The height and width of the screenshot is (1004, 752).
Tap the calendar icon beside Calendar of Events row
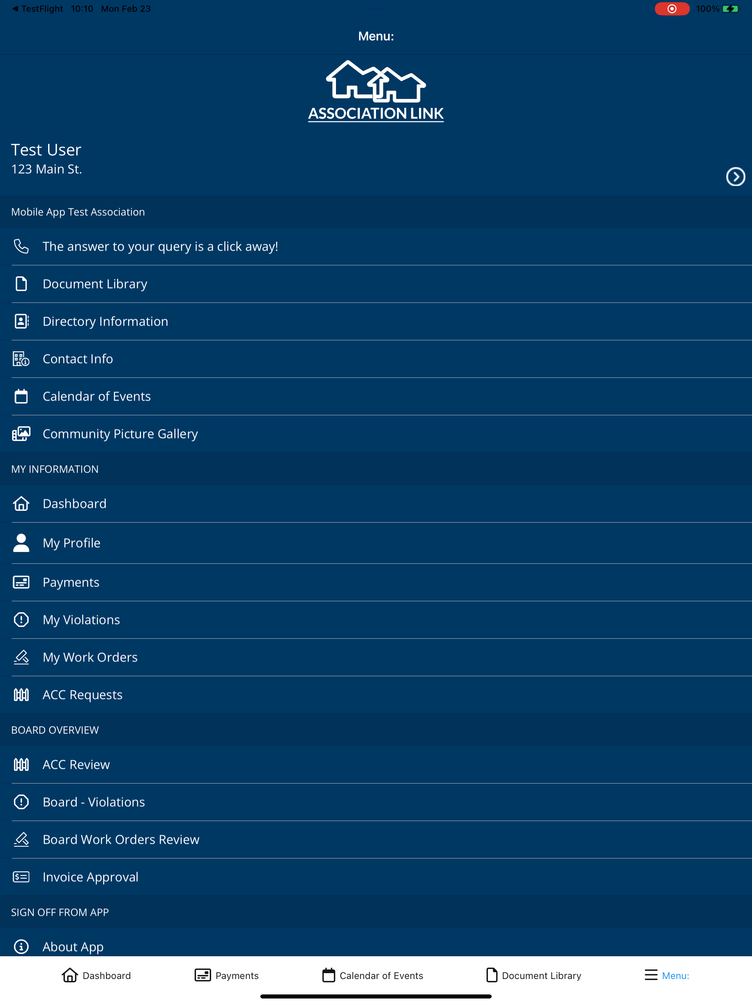click(x=21, y=396)
